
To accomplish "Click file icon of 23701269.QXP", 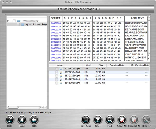I will (61, 76).
